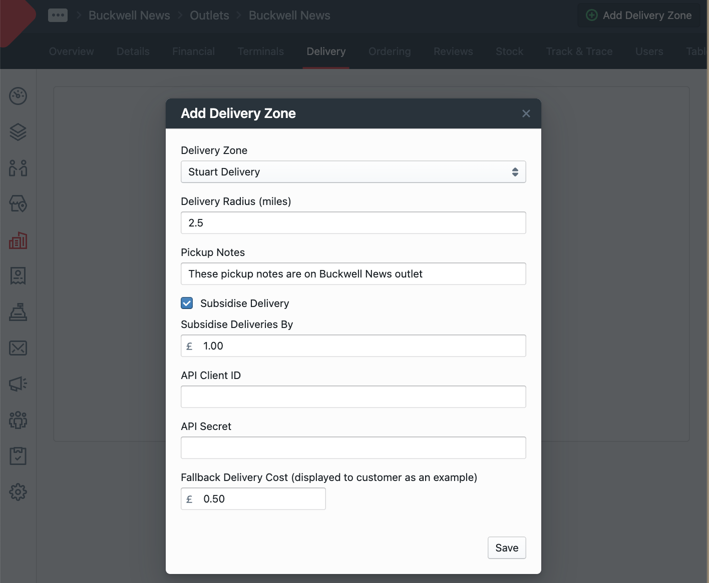Click into the API Client ID field
The width and height of the screenshot is (709, 583).
[x=353, y=397]
